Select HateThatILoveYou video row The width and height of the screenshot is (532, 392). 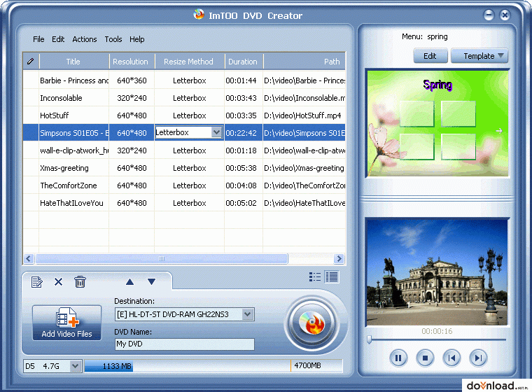point(184,203)
